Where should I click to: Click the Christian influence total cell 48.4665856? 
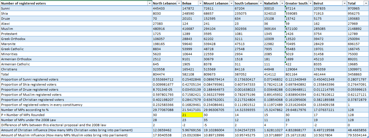point(358,130)
